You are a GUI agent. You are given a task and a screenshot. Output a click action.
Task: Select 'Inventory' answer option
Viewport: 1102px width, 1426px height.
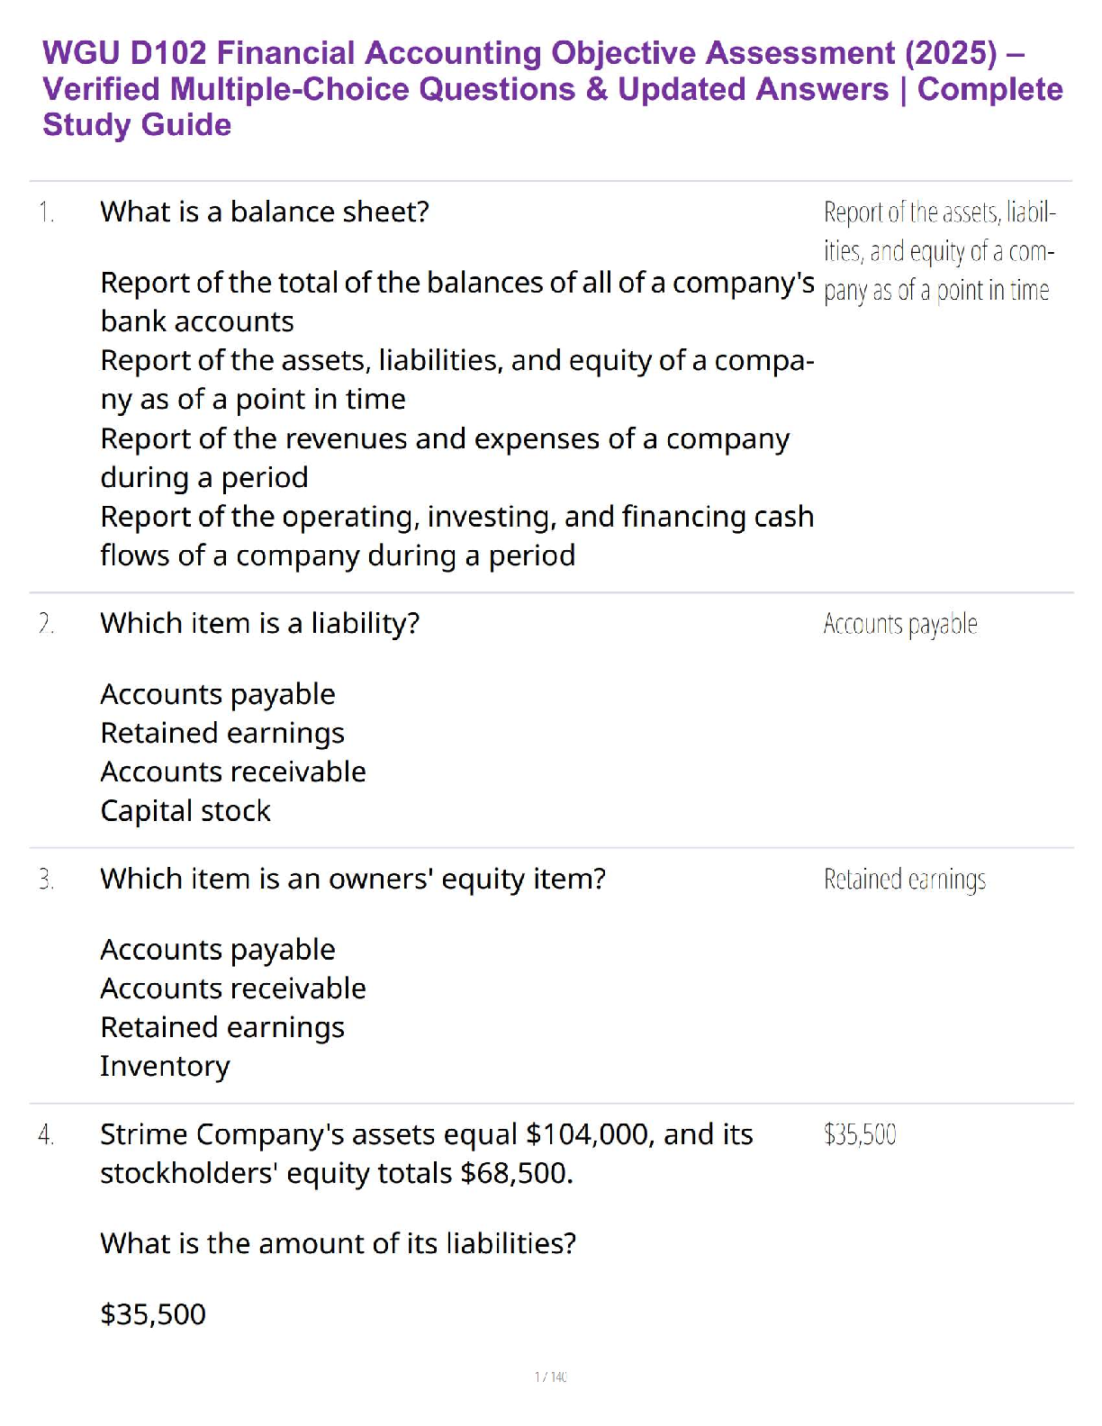(x=165, y=1066)
